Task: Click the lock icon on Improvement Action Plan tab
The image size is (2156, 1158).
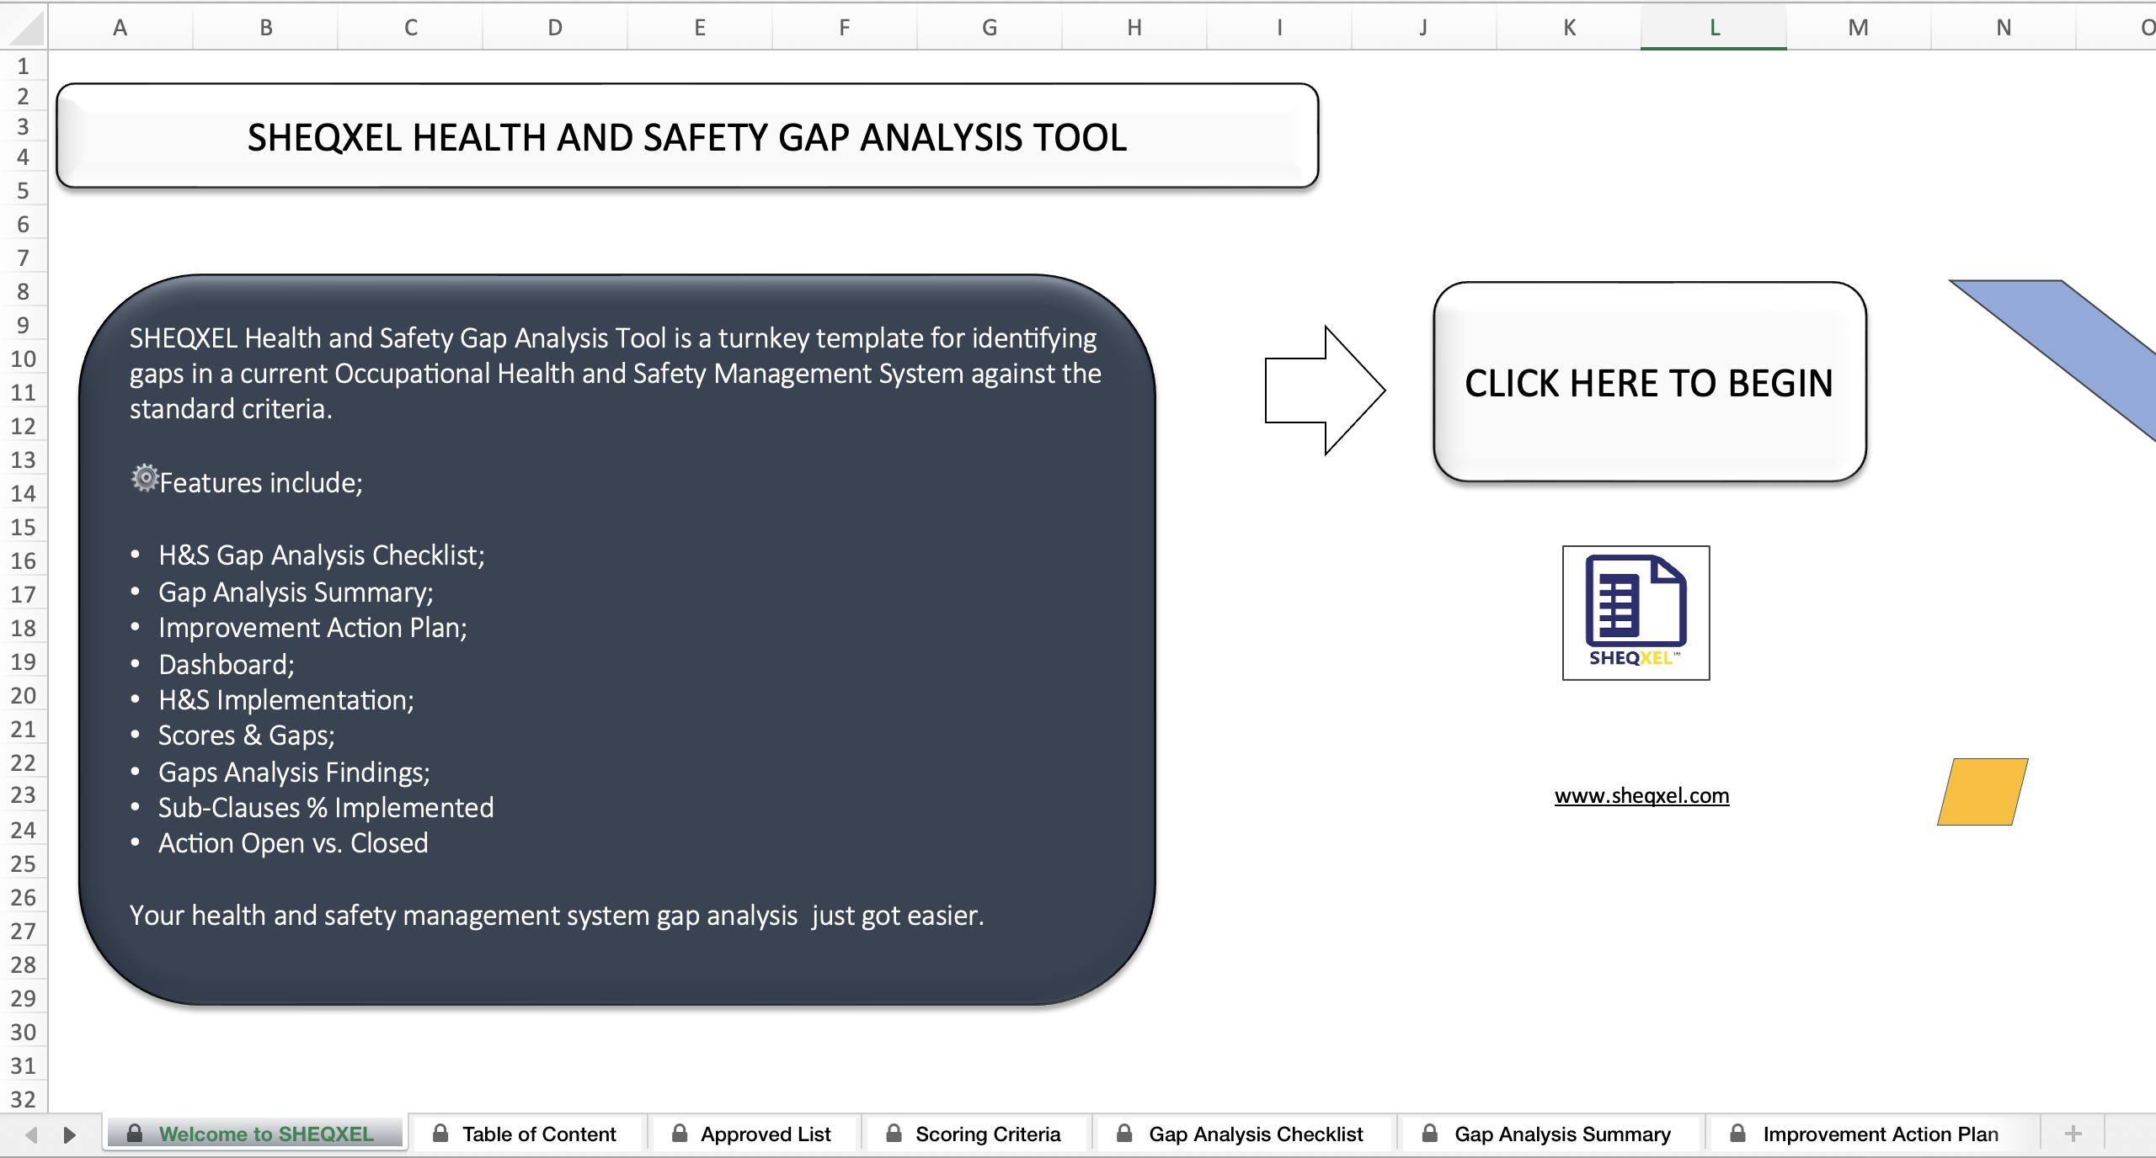Action: coord(1737,1133)
